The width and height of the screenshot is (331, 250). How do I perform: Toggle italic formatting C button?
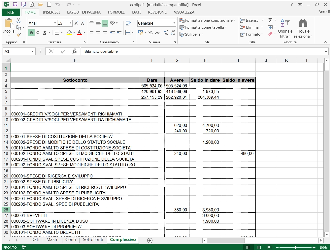(38, 33)
